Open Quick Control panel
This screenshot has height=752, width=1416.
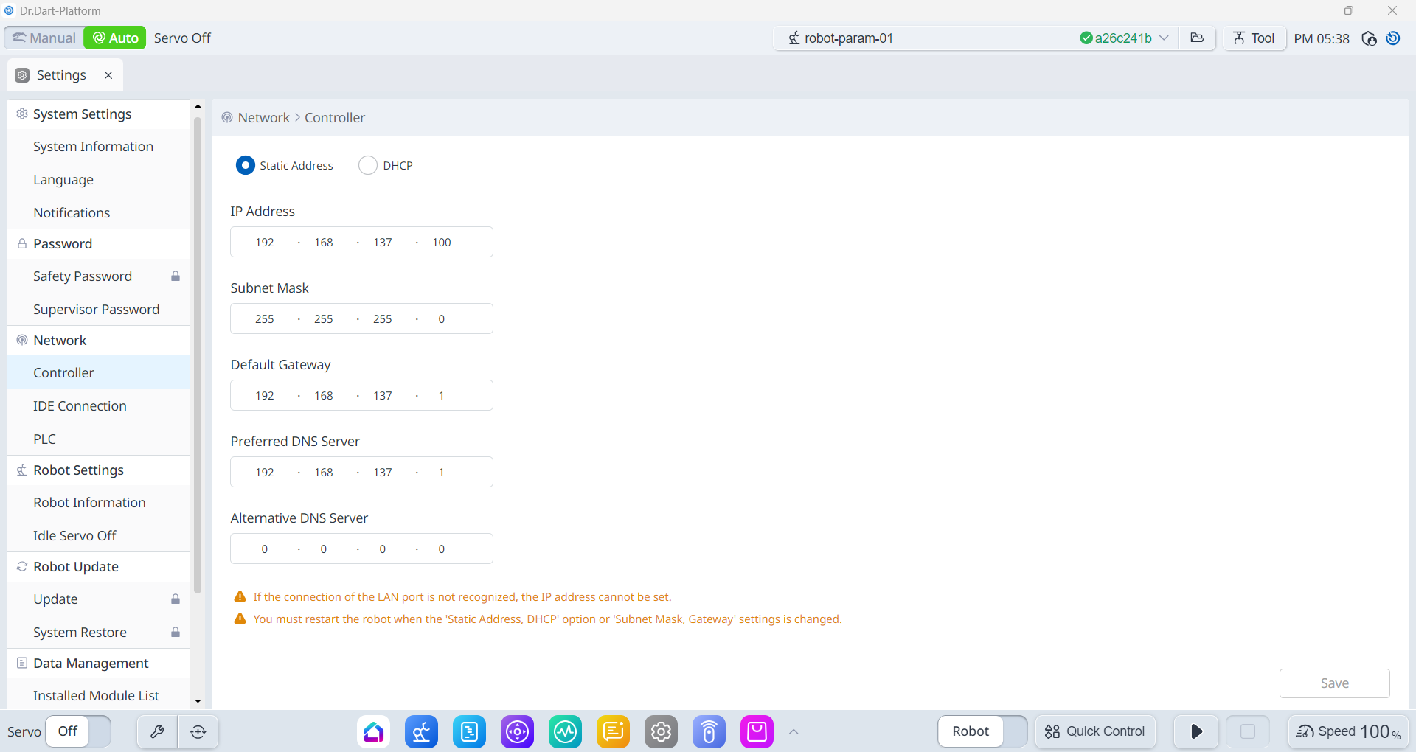pos(1095,731)
